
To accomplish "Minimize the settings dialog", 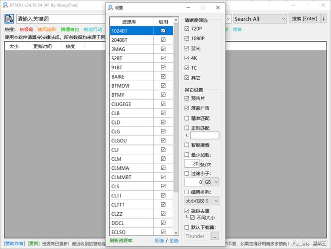I will tap(188, 7).
